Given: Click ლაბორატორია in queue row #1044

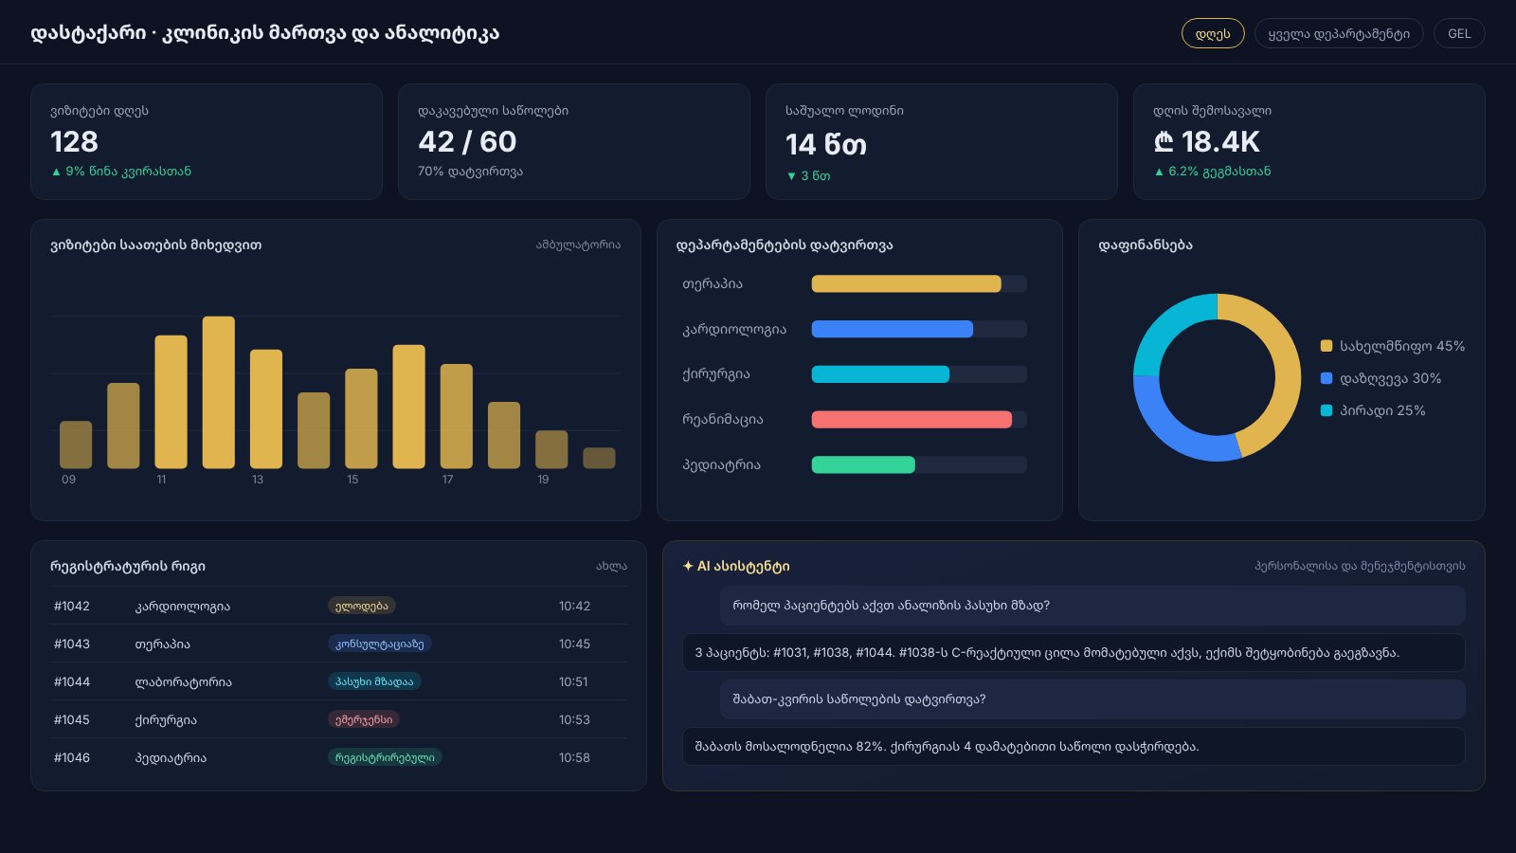Looking at the screenshot, I should [184, 681].
